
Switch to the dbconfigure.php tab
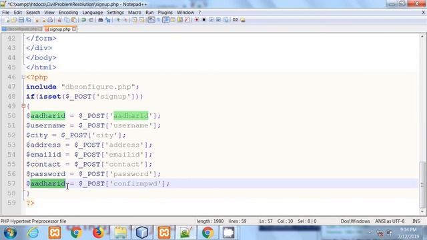click(22, 29)
